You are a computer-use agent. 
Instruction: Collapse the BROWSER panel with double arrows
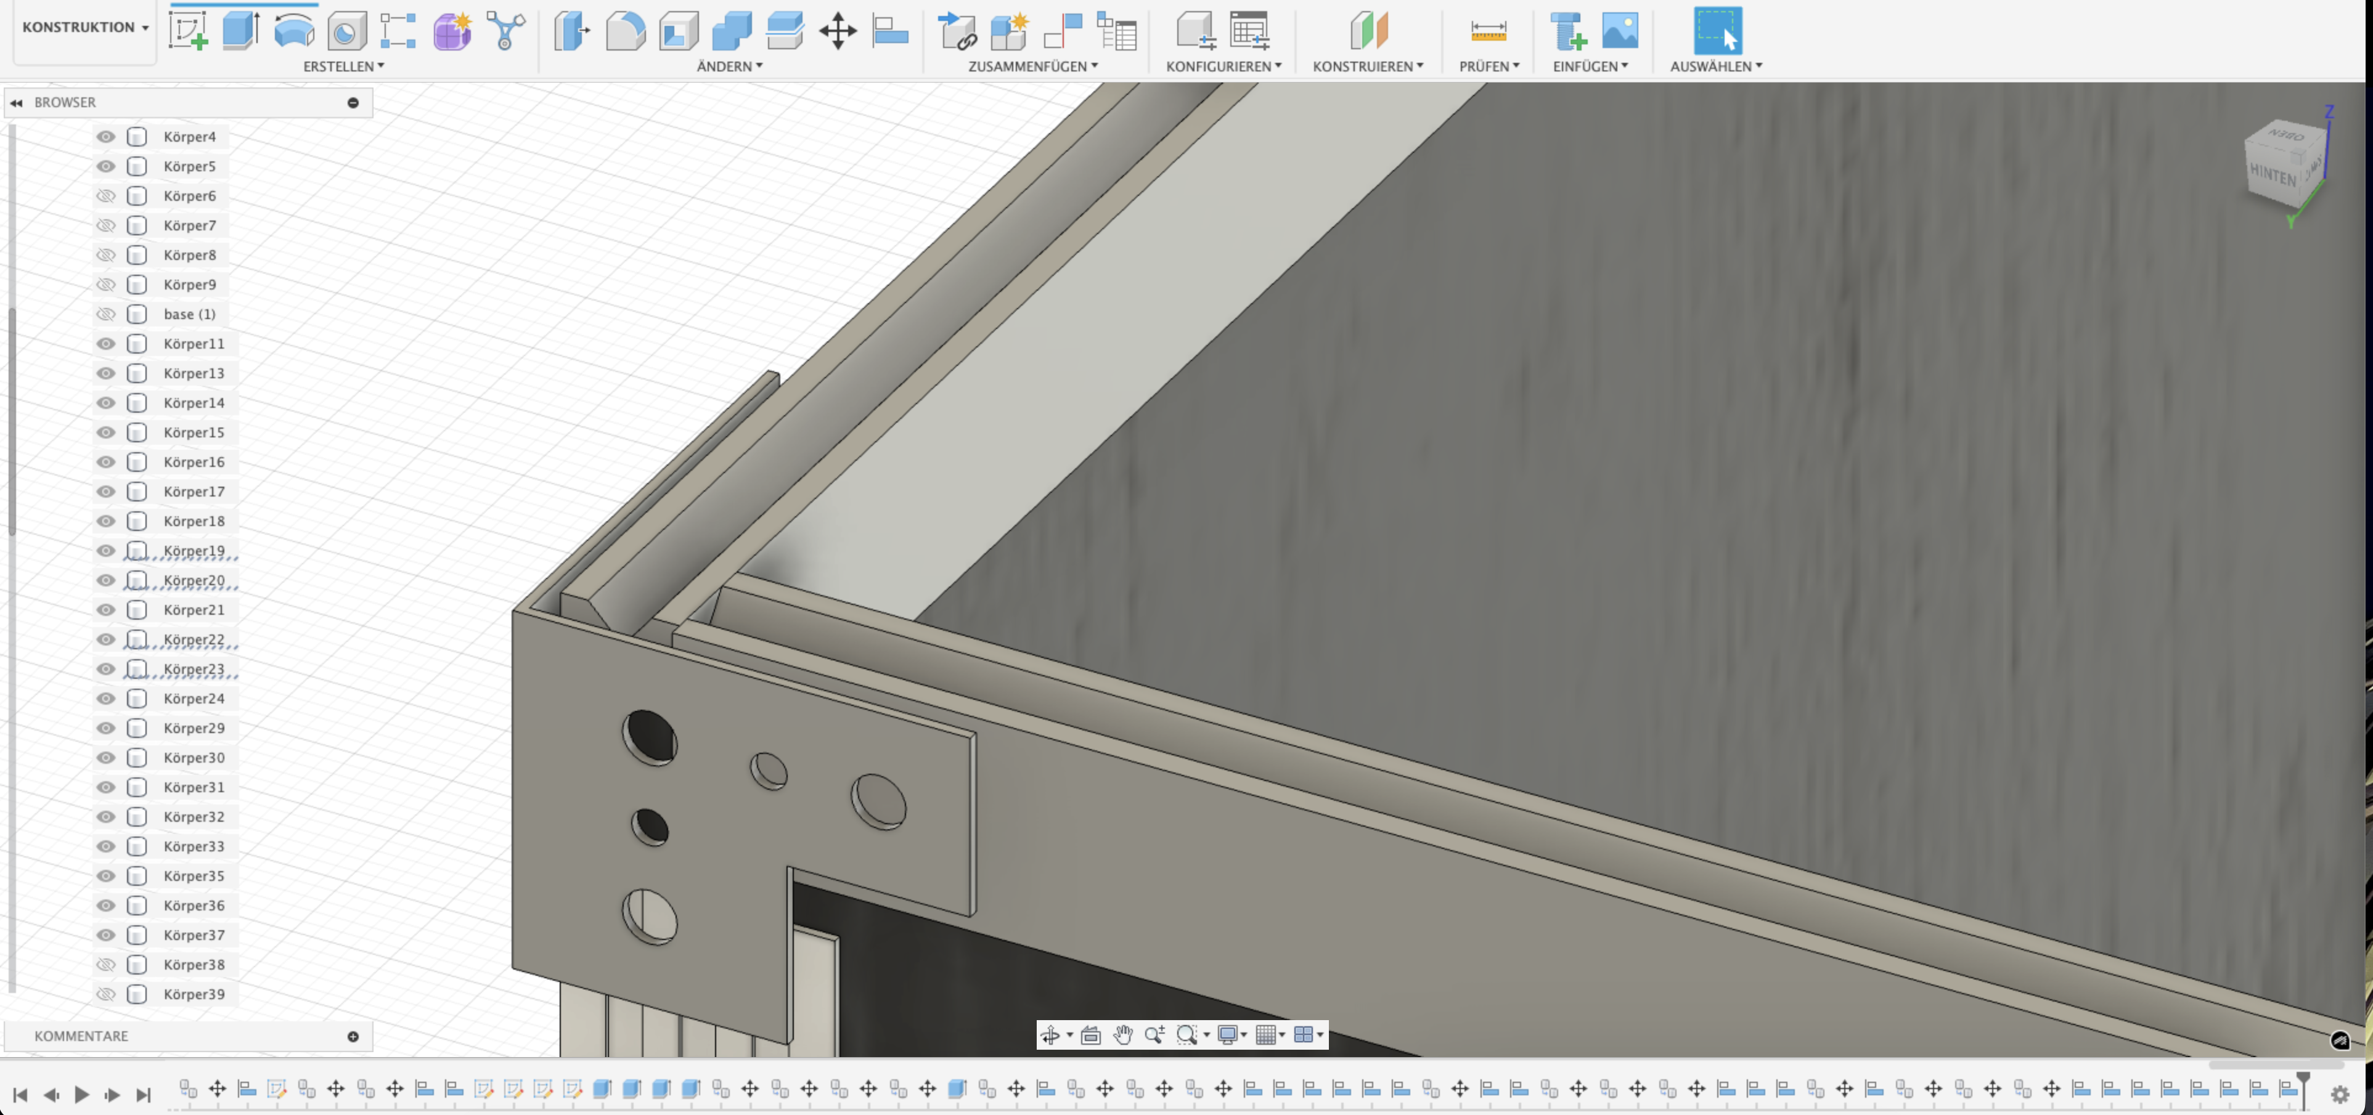pyautogui.click(x=17, y=102)
